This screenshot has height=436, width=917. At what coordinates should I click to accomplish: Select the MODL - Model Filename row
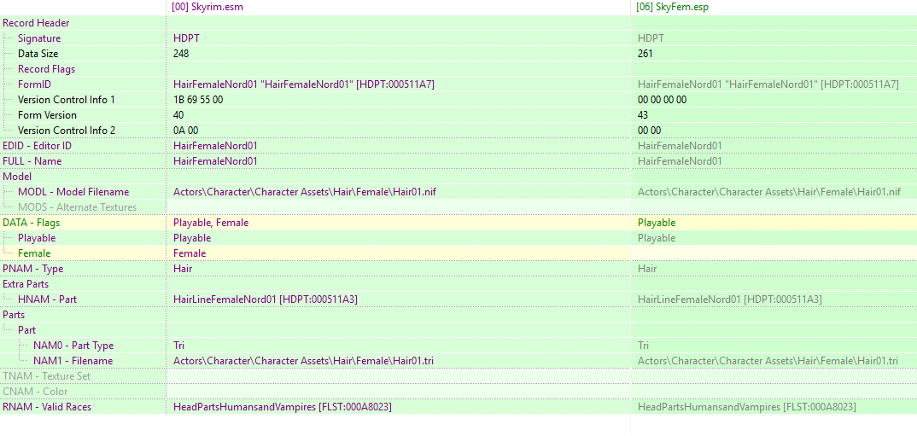458,192
